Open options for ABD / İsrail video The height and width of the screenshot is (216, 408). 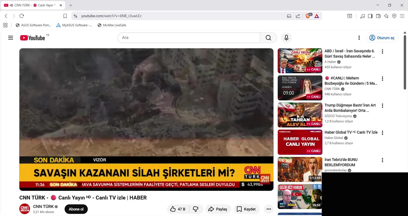[x=382, y=52]
